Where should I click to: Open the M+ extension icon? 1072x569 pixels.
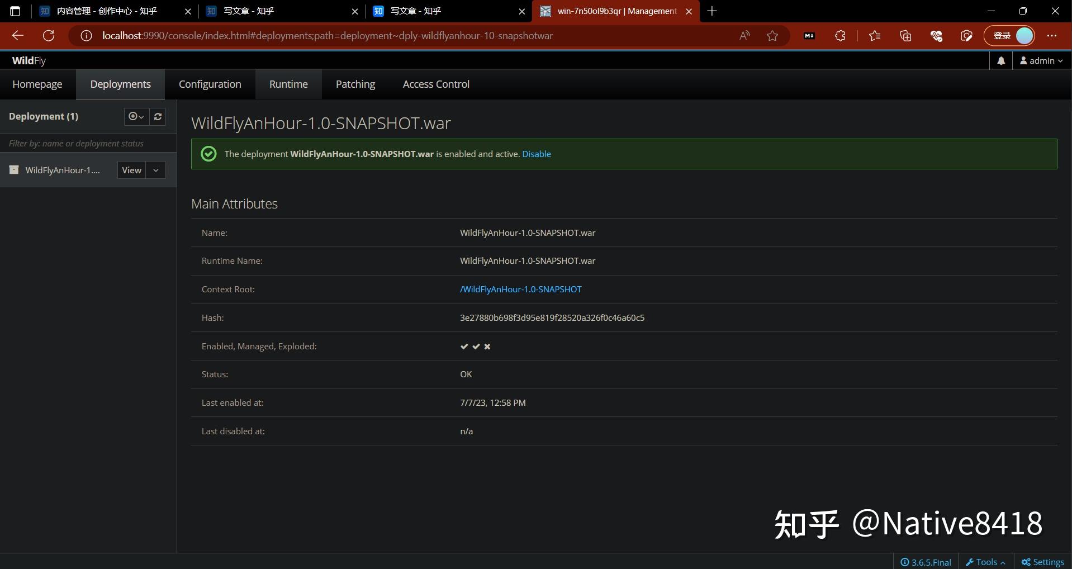pos(809,36)
